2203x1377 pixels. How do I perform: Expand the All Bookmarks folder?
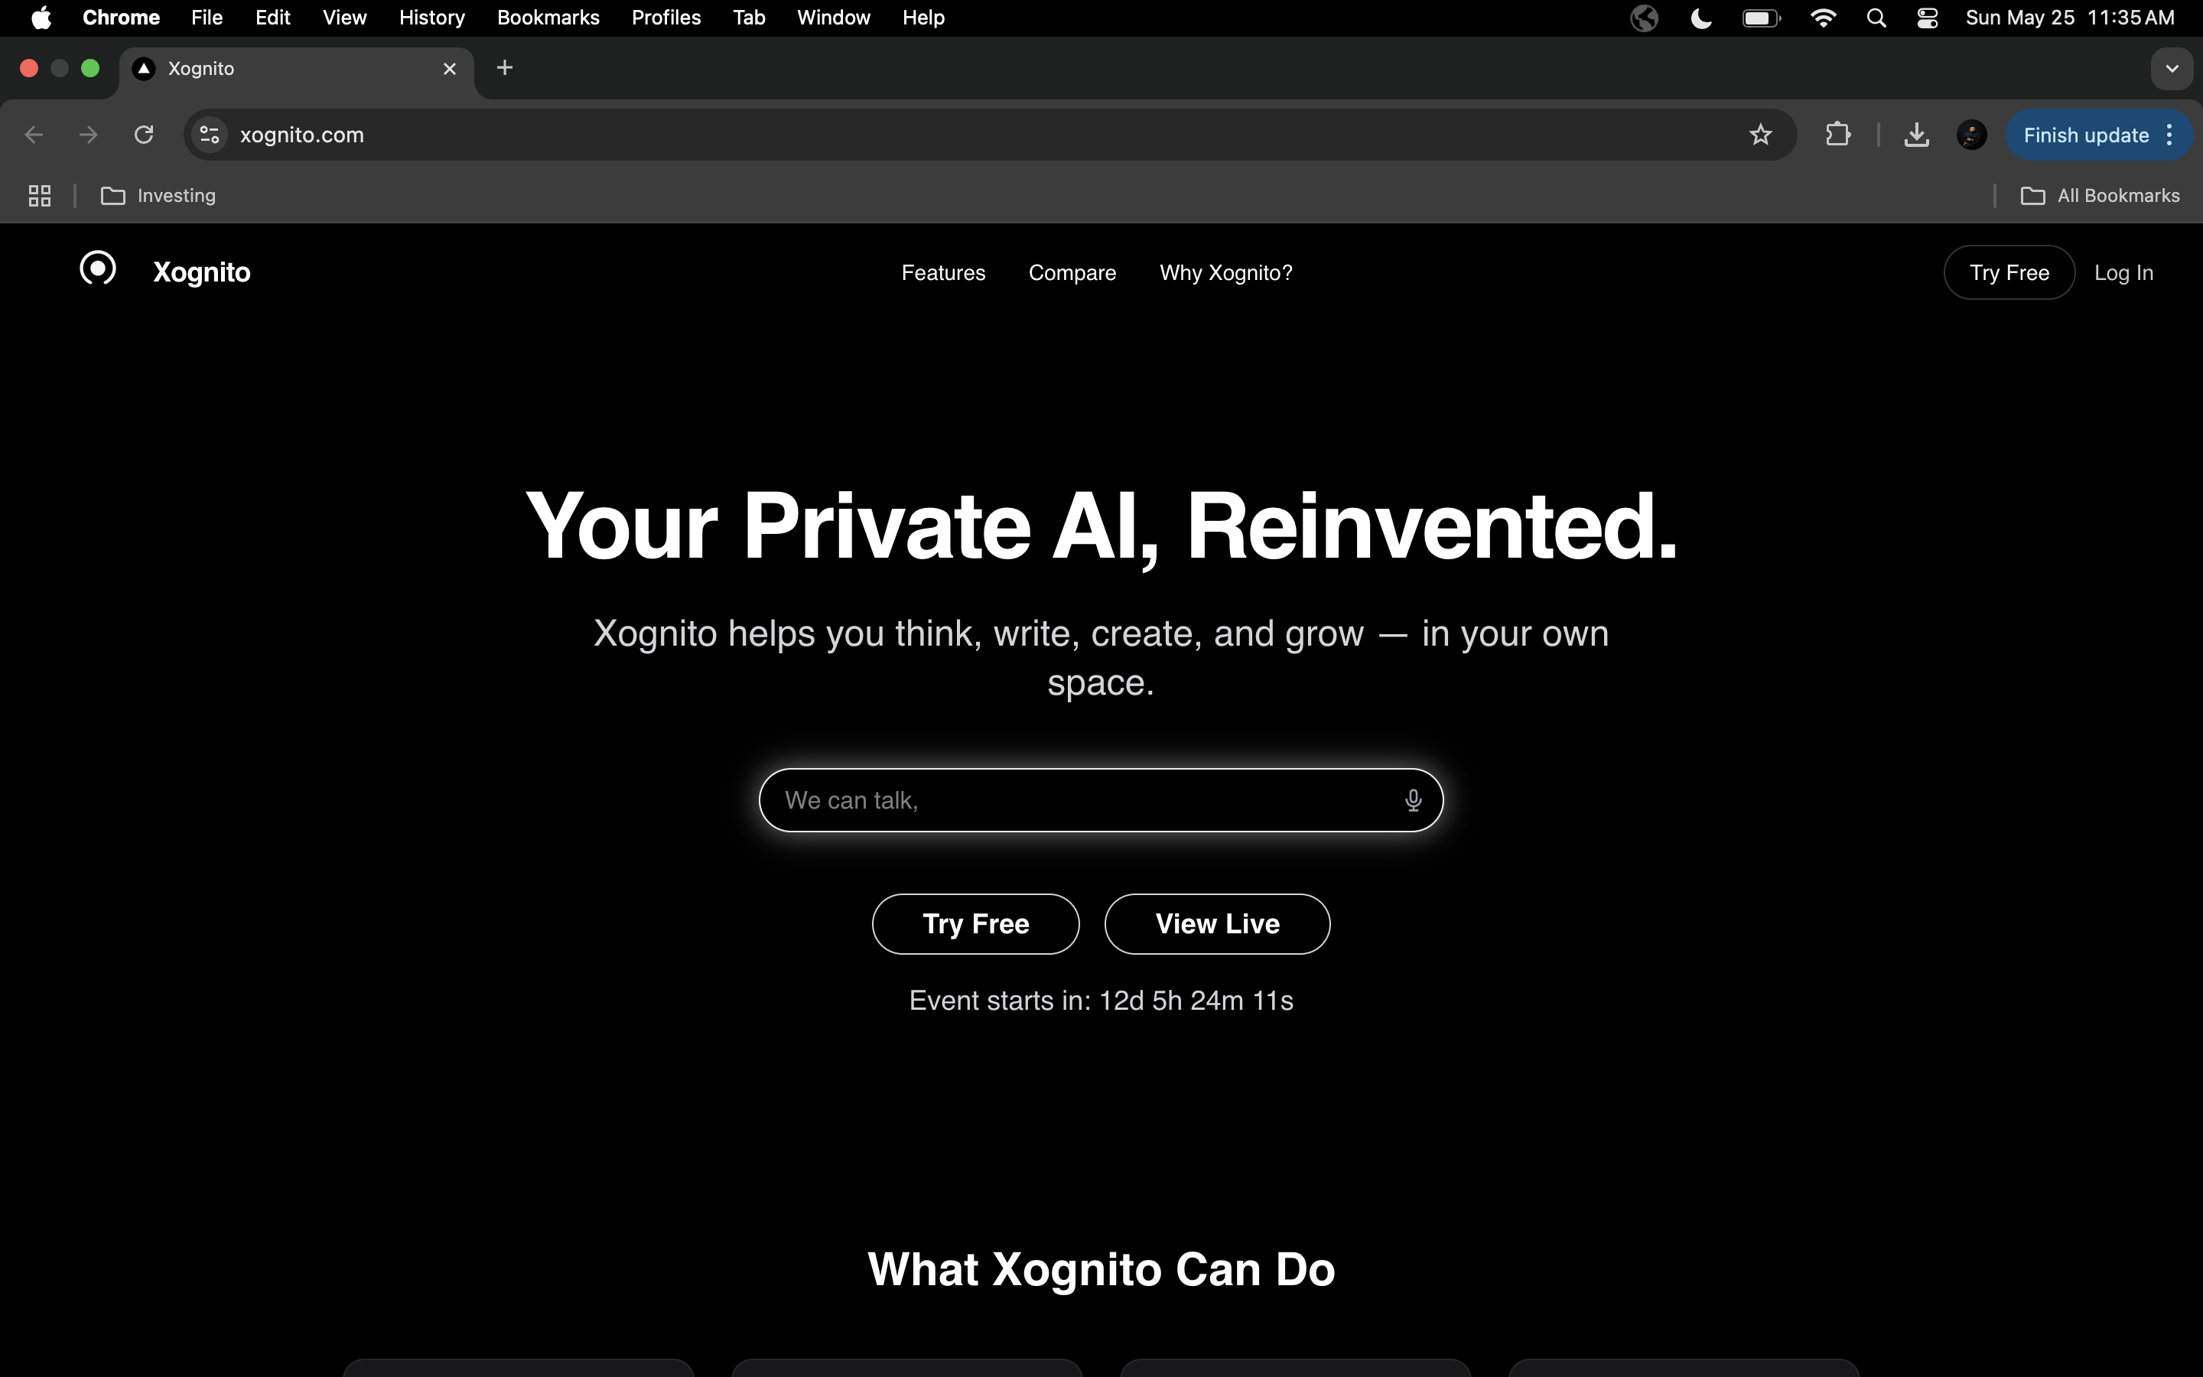tap(2099, 196)
